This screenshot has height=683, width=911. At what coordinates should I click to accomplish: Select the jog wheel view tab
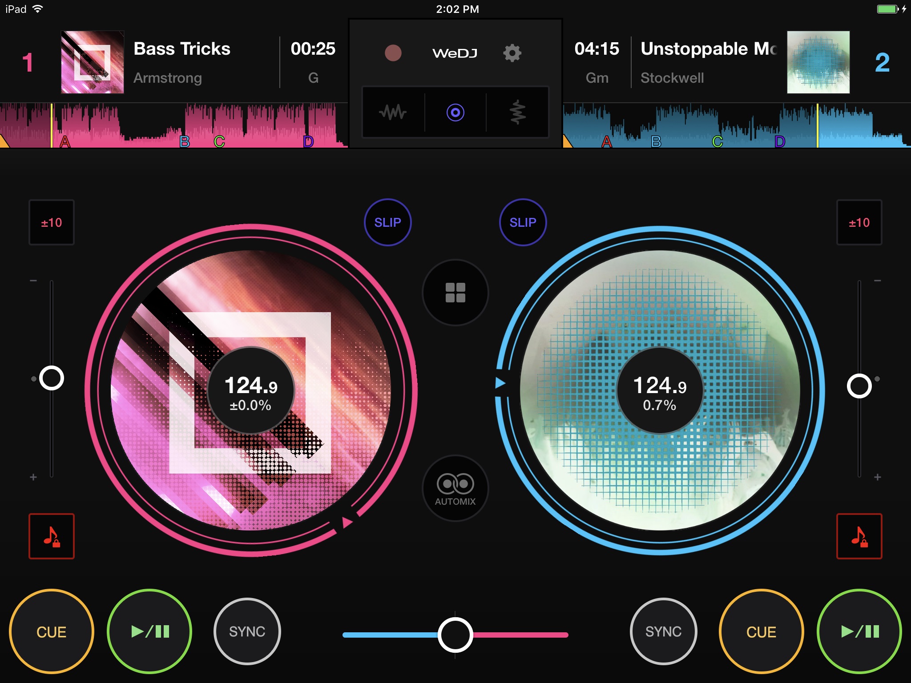pyautogui.click(x=455, y=112)
